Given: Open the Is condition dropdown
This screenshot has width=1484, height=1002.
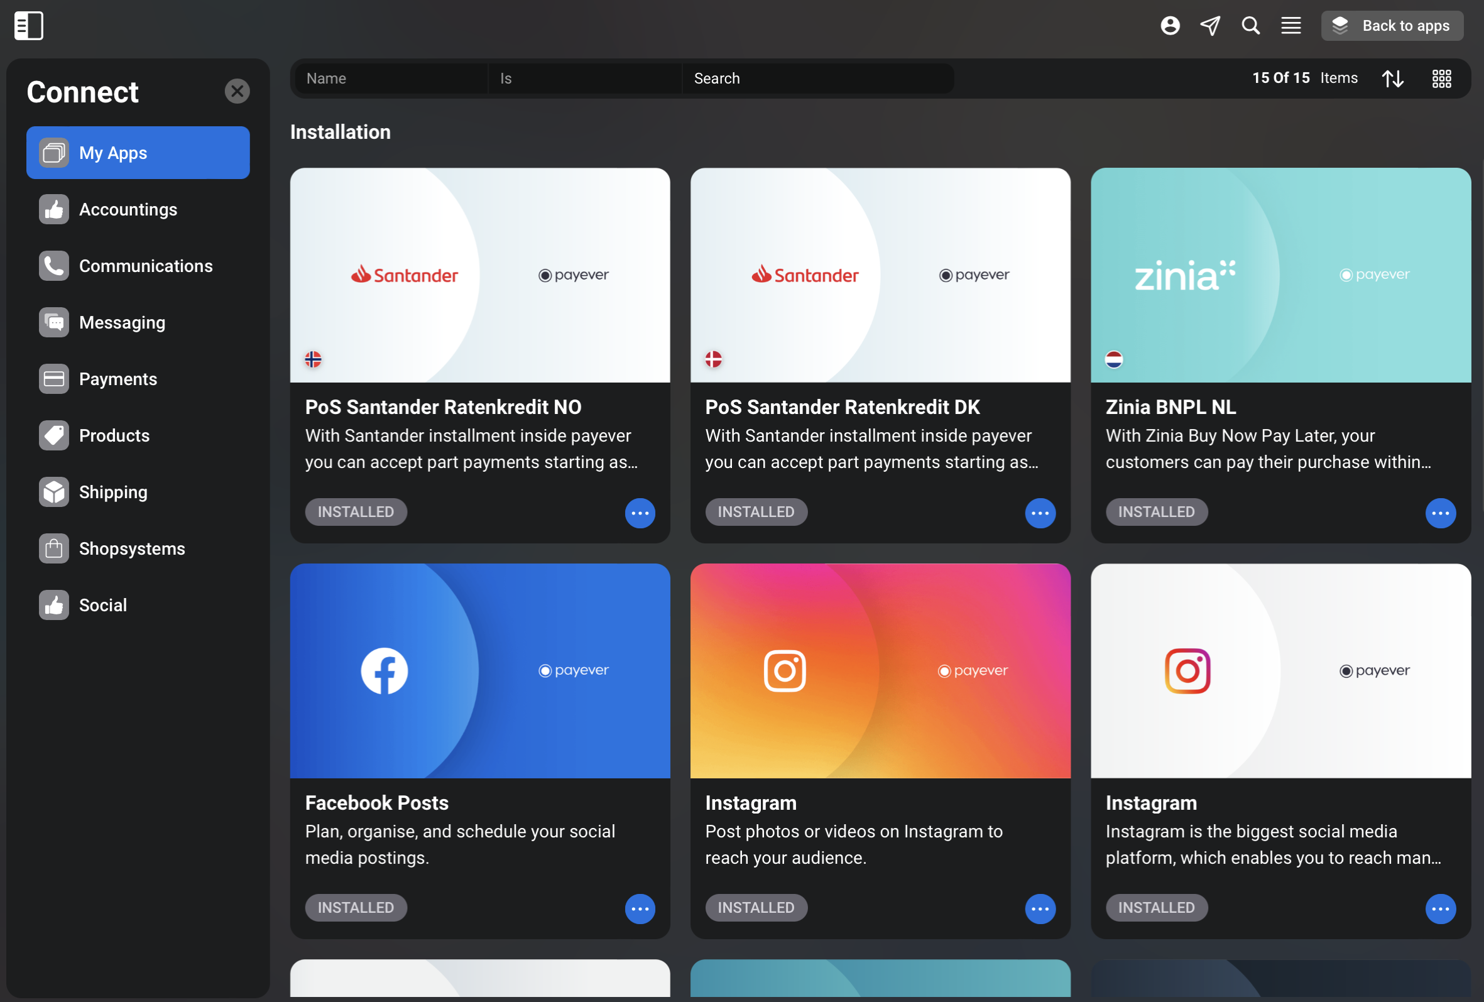Looking at the screenshot, I should click(x=585, y=79).
